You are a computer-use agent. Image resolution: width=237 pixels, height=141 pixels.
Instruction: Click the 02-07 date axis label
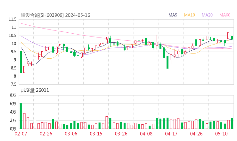21,134
